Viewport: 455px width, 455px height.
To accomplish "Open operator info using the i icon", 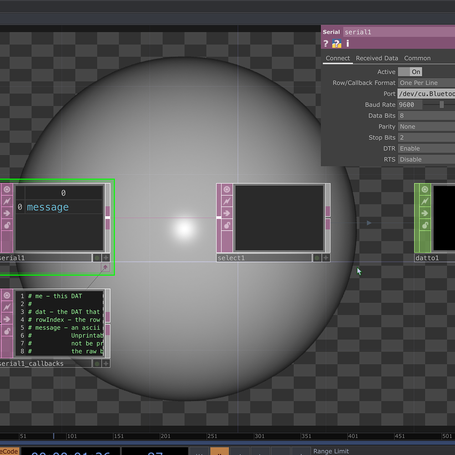I will click(x=347, y=43).
